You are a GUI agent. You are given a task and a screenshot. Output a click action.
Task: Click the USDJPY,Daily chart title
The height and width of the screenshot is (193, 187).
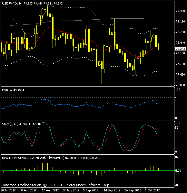click(12, 4)
